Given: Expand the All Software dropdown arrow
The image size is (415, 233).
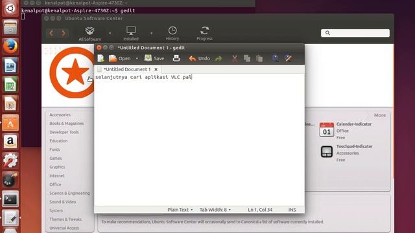Looking at the screenshot, I should tap(110, 33).
